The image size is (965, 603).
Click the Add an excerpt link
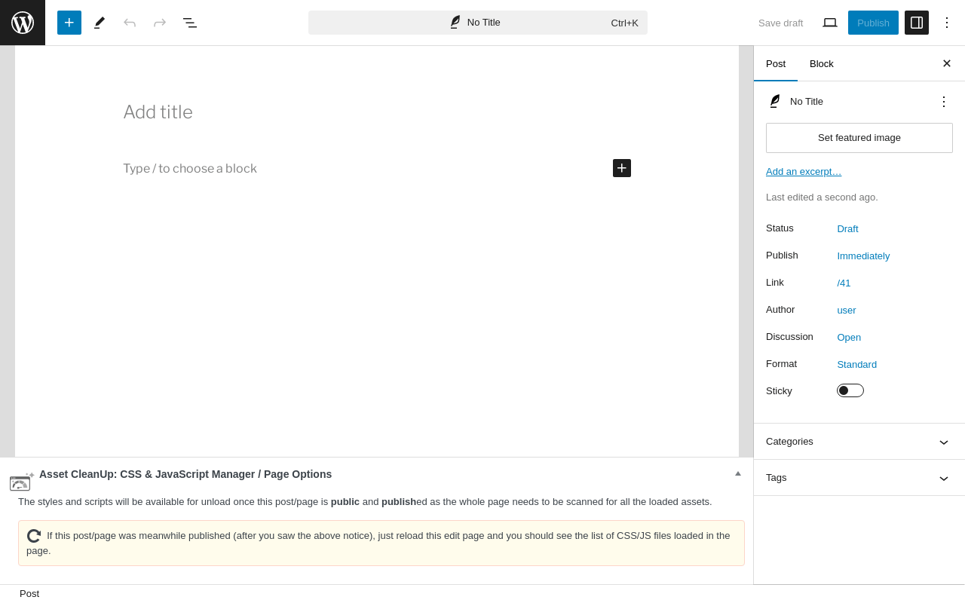(x=804, y=171)
